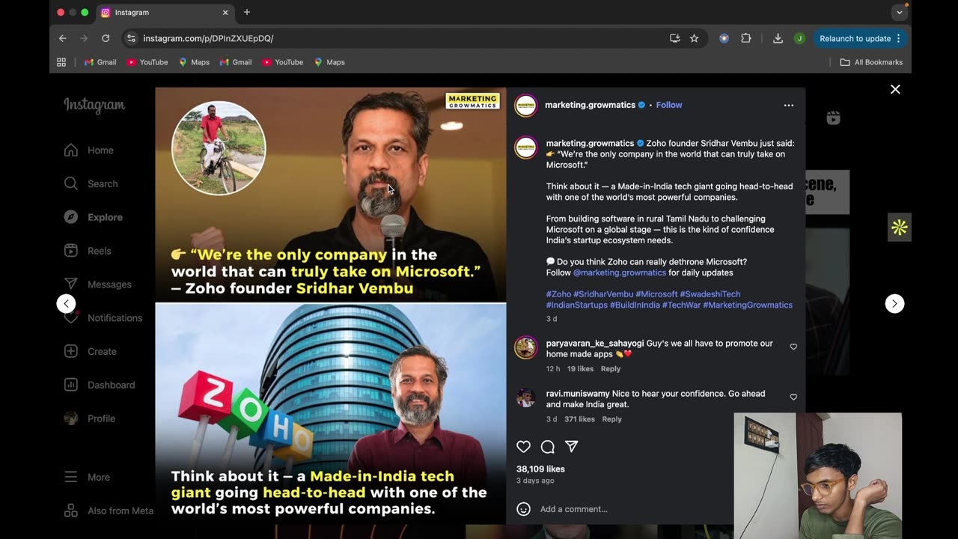
Task: Open the Search sidebar icon
Action: [71, 183]
